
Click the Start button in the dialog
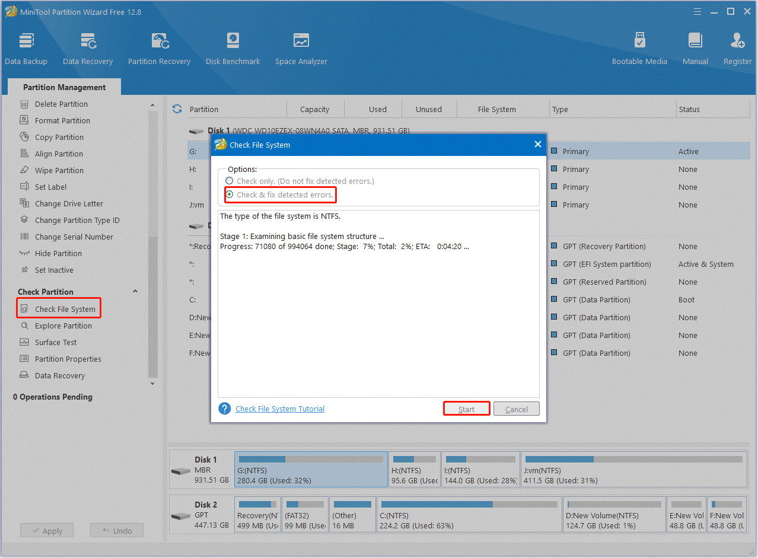466,408
